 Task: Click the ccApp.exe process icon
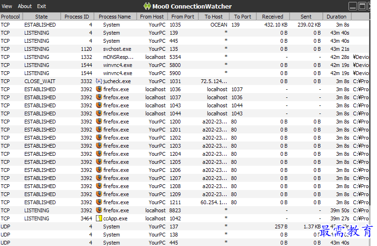(x=99, y=218)
